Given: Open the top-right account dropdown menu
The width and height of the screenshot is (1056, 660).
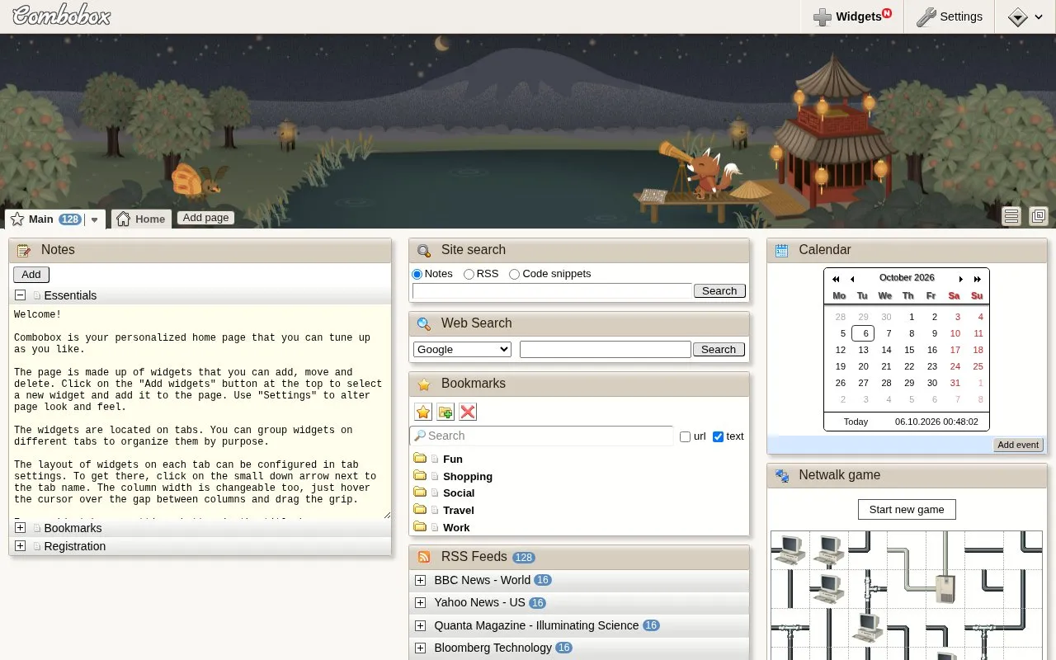Looking at the screenshot, I should point(1025,16).
